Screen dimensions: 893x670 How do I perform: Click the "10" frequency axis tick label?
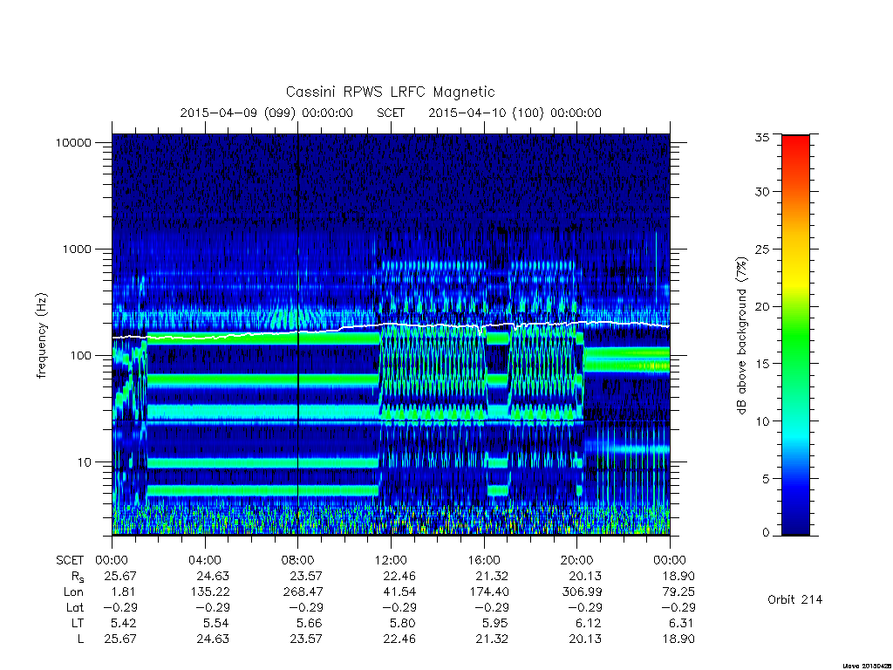coord(85,462)
